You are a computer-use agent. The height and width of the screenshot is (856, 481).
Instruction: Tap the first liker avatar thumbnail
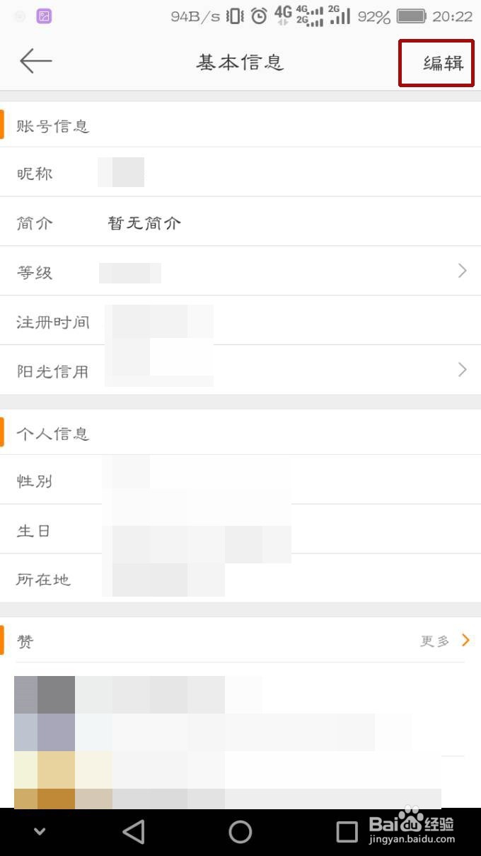(x=44, y=694)
